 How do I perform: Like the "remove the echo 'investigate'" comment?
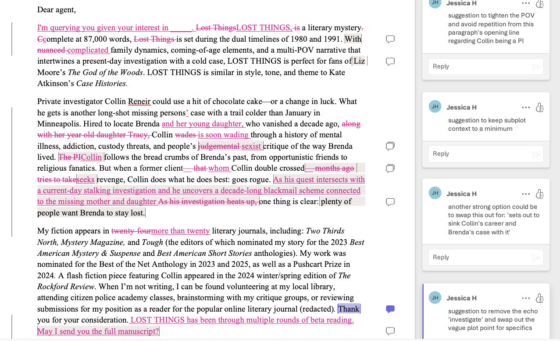[x=540, y=298]
